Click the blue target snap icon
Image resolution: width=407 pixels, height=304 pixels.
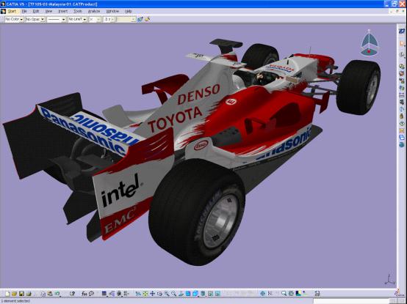[263, 294]
